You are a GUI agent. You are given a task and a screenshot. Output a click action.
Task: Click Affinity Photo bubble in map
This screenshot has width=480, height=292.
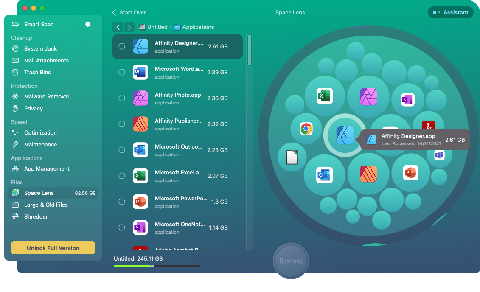pyautogui.click(x=368, y=96)
